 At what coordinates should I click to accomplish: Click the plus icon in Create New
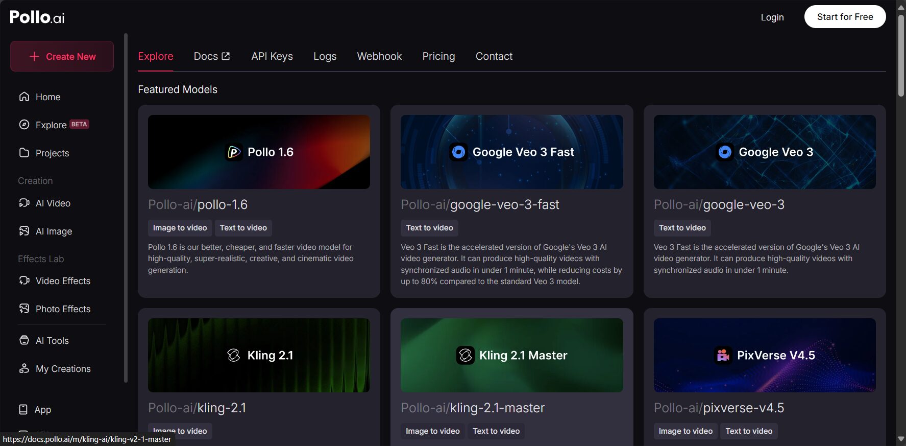click(34, 57)
